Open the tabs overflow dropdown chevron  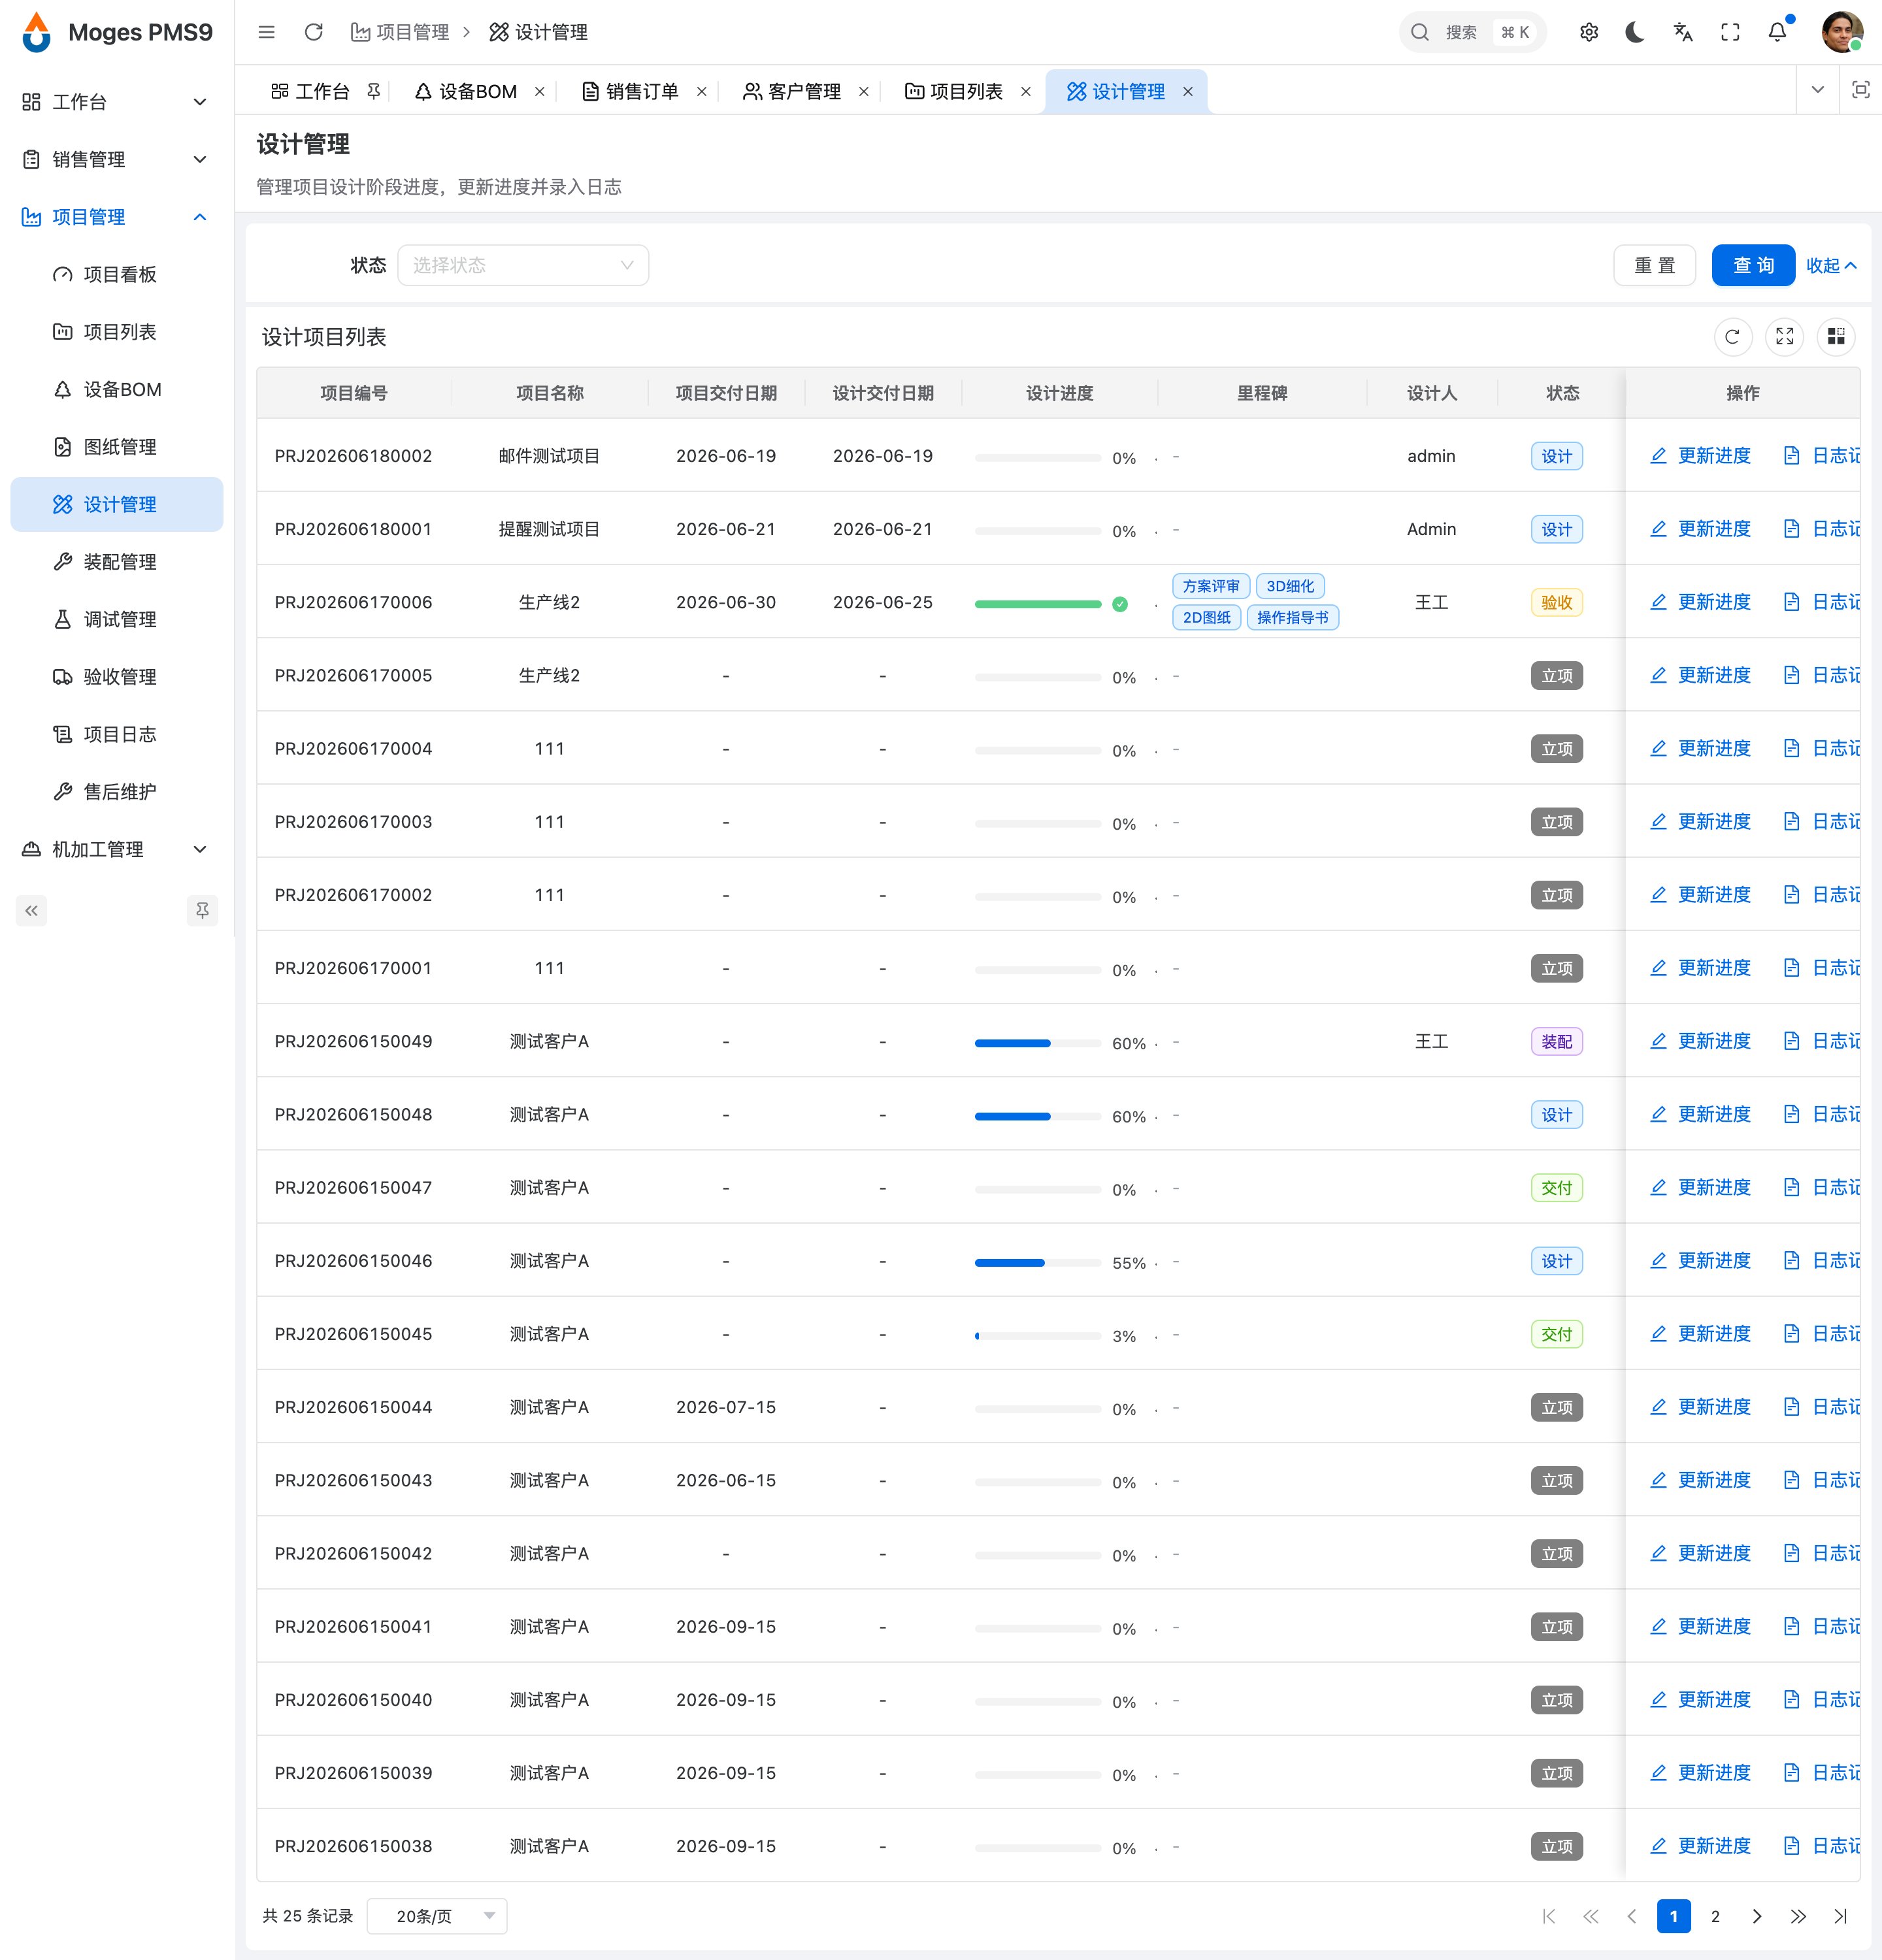[1818, 90]
